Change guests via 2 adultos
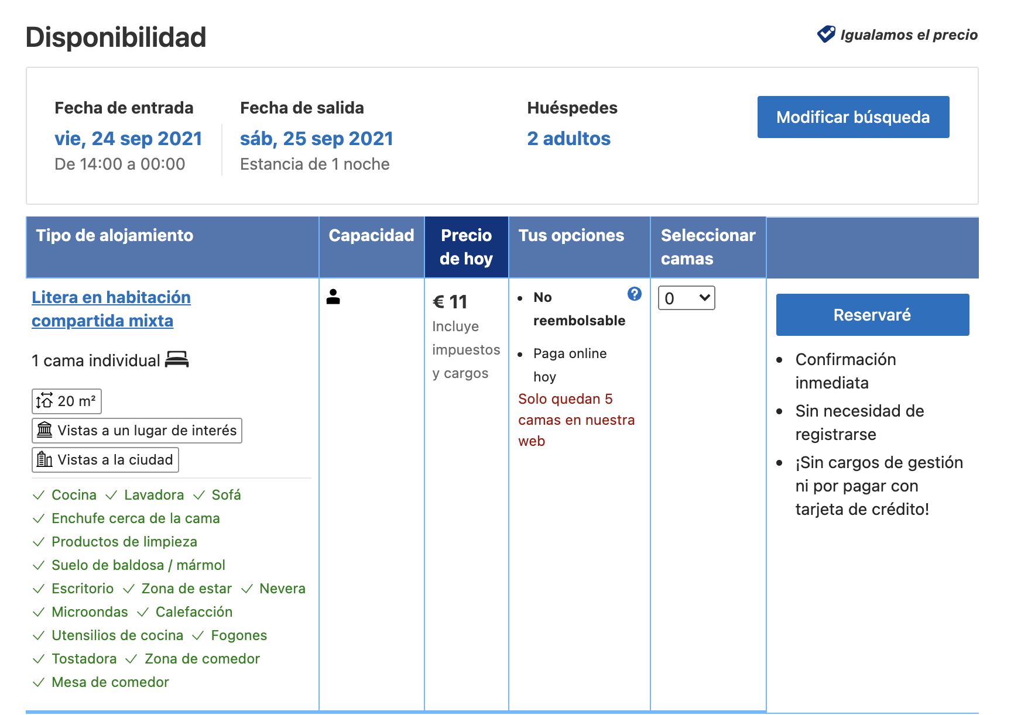The height and width of the screenshot is (715, 1021). coord(568,139)
